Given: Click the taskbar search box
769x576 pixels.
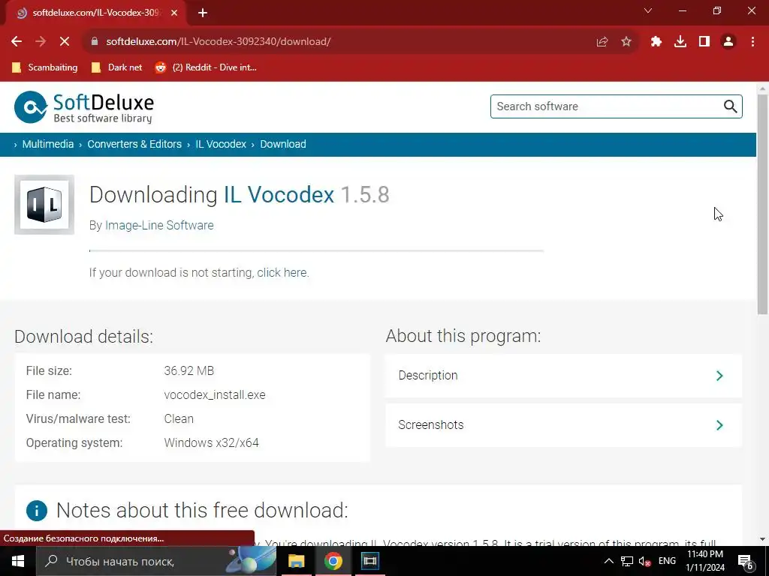Looking at the screenshot, I should [x=156, y=561].
